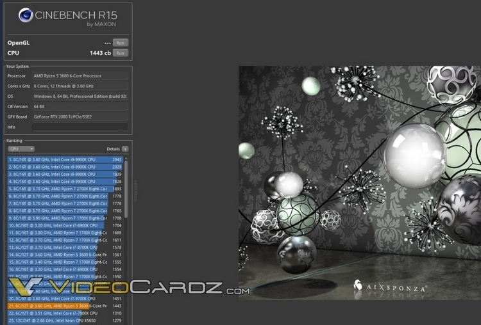The image size is (481, 325).
Task: Click the Details arrow button in Ranking
Action: (x=125, y=149)
